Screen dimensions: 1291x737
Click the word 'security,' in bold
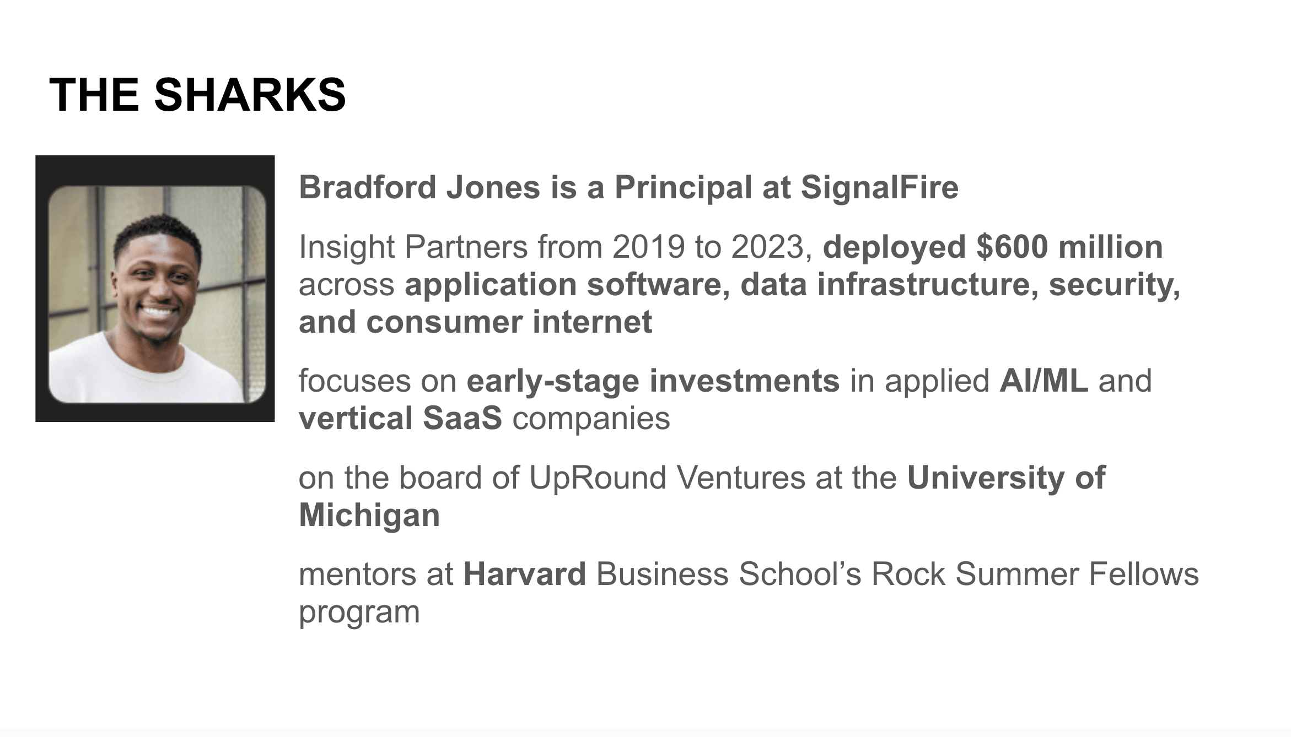1115,284
